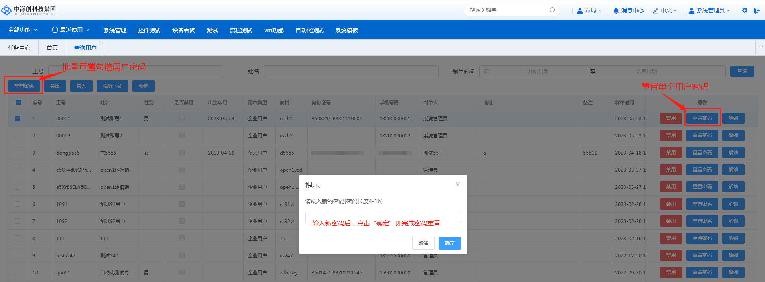Click 取消 in the prompt dialog
Screen dimensions: 765x282
(423, 243)
